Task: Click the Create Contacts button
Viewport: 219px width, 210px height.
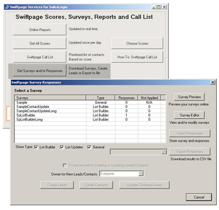Action: (96, 185)
